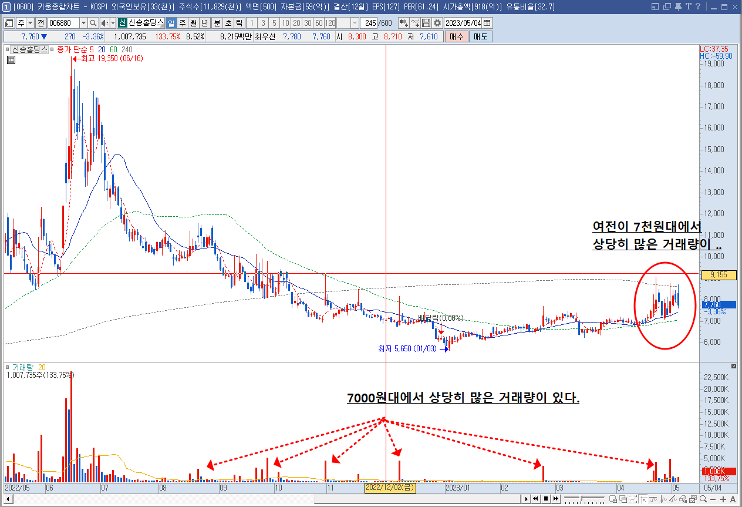Screen dimensions: 742x507
Task: Open the minute interval dropdown after 120
Action: point(353,23)
